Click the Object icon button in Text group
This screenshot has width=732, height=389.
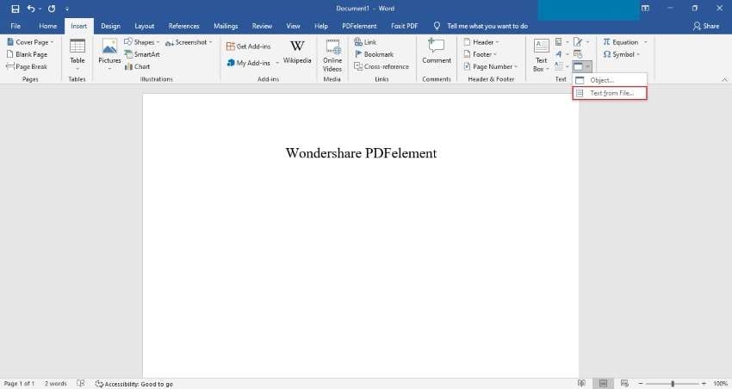[x=578, y=67]
